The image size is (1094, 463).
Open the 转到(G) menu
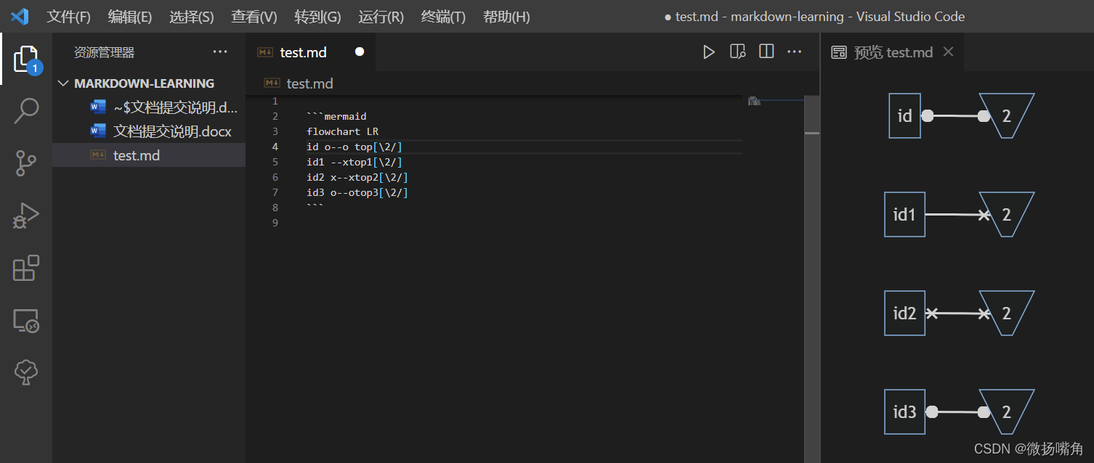pos(317,17)
